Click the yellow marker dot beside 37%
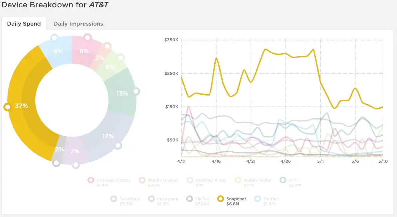397x217 pixels. pyautogui.click(x=7, y=107)
